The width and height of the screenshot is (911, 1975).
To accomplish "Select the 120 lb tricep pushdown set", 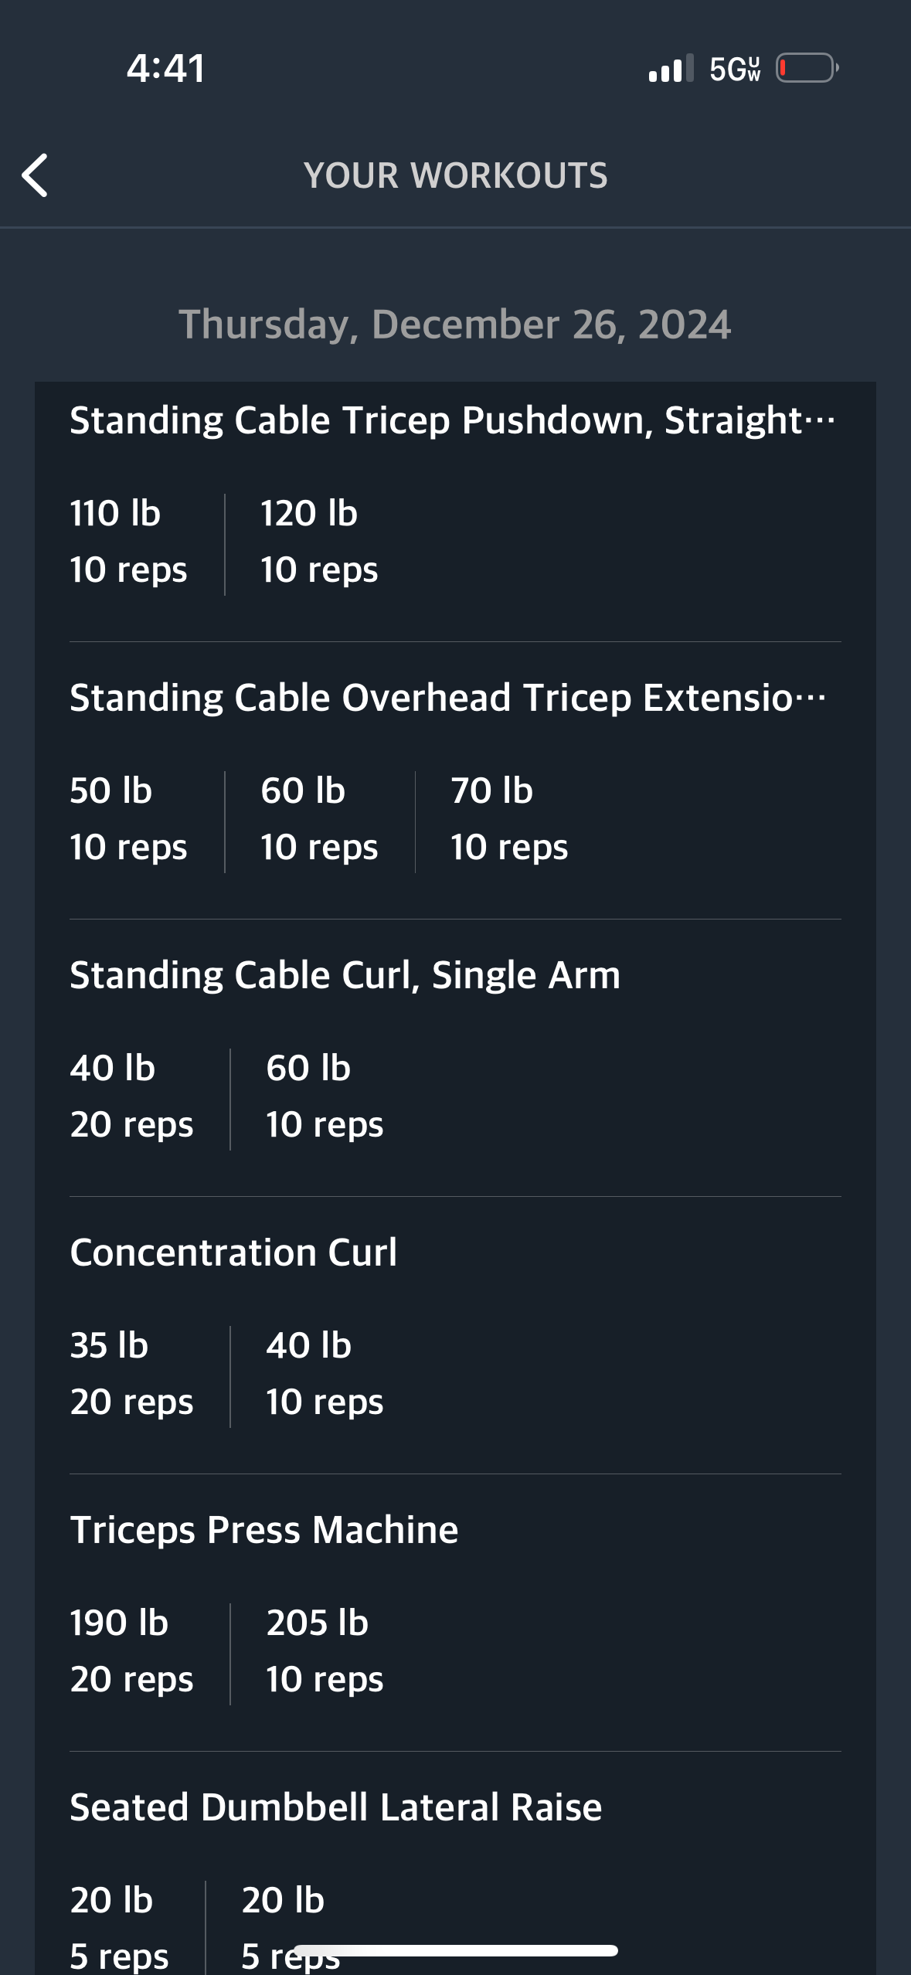I will pos(319,542).
